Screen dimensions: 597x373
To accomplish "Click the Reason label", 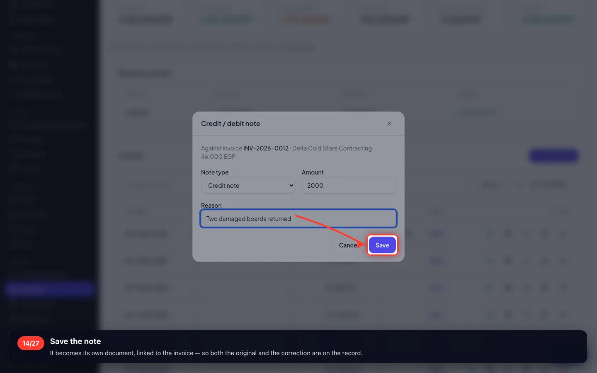I will pos(211,206).
